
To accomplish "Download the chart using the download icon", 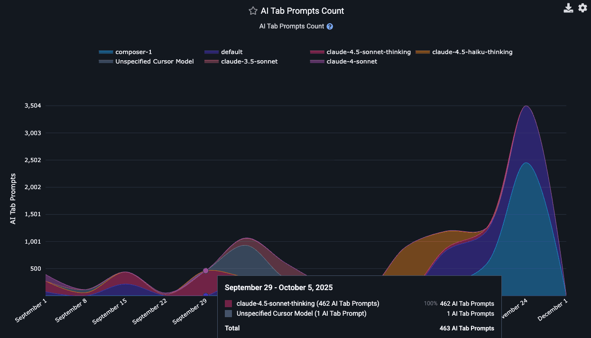I will pos(568,8).
